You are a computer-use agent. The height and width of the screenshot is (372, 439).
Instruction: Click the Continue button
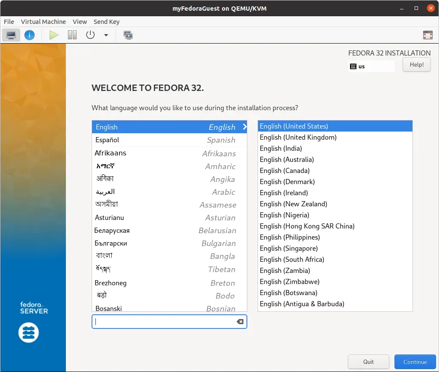pos(415,362)
